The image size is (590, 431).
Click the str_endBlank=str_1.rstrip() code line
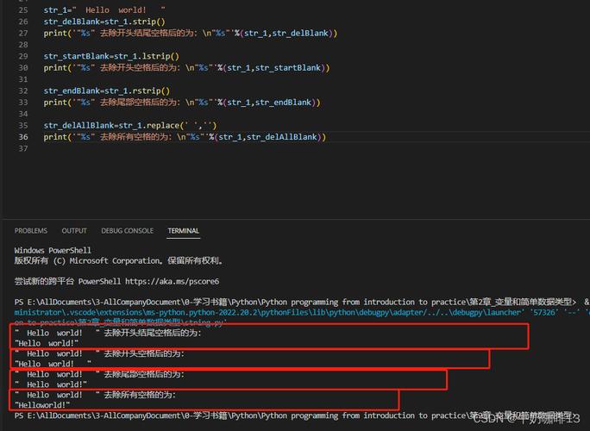pos(107,91)
